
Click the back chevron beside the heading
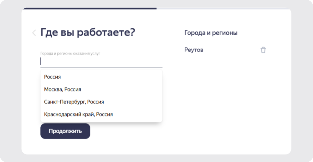point(34,33)
